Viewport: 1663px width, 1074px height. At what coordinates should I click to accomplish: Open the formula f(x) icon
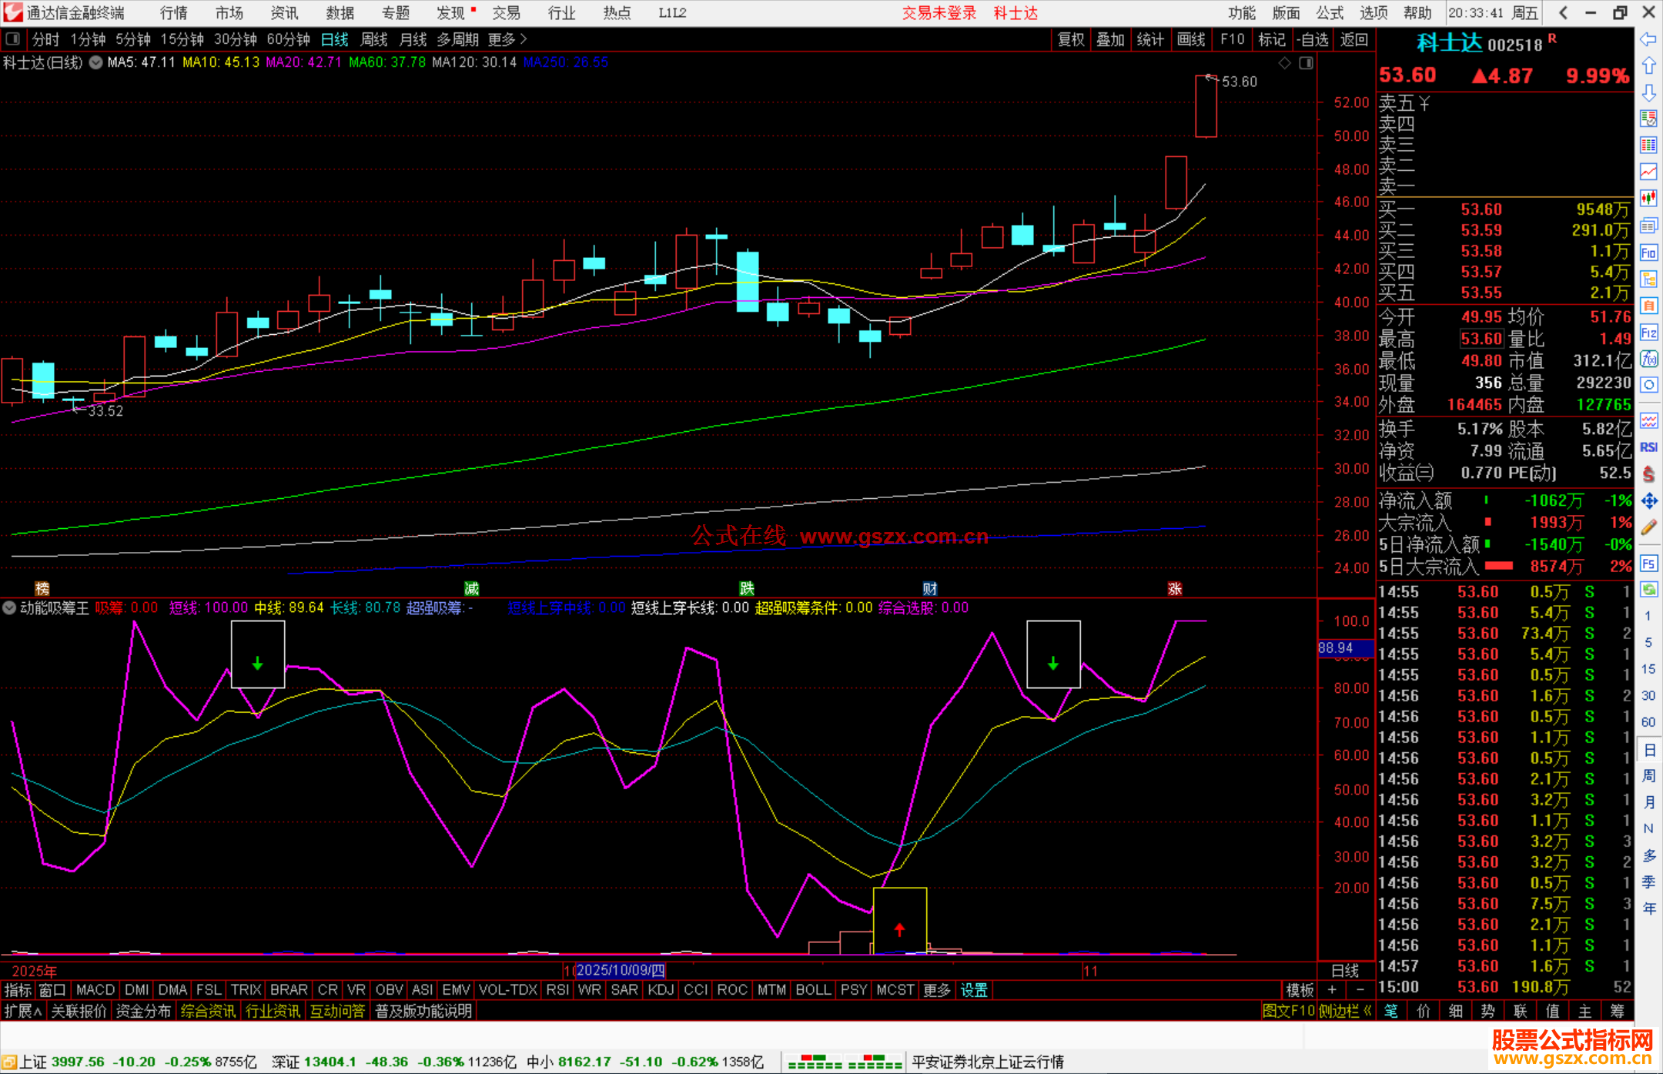coord(1648,359)
